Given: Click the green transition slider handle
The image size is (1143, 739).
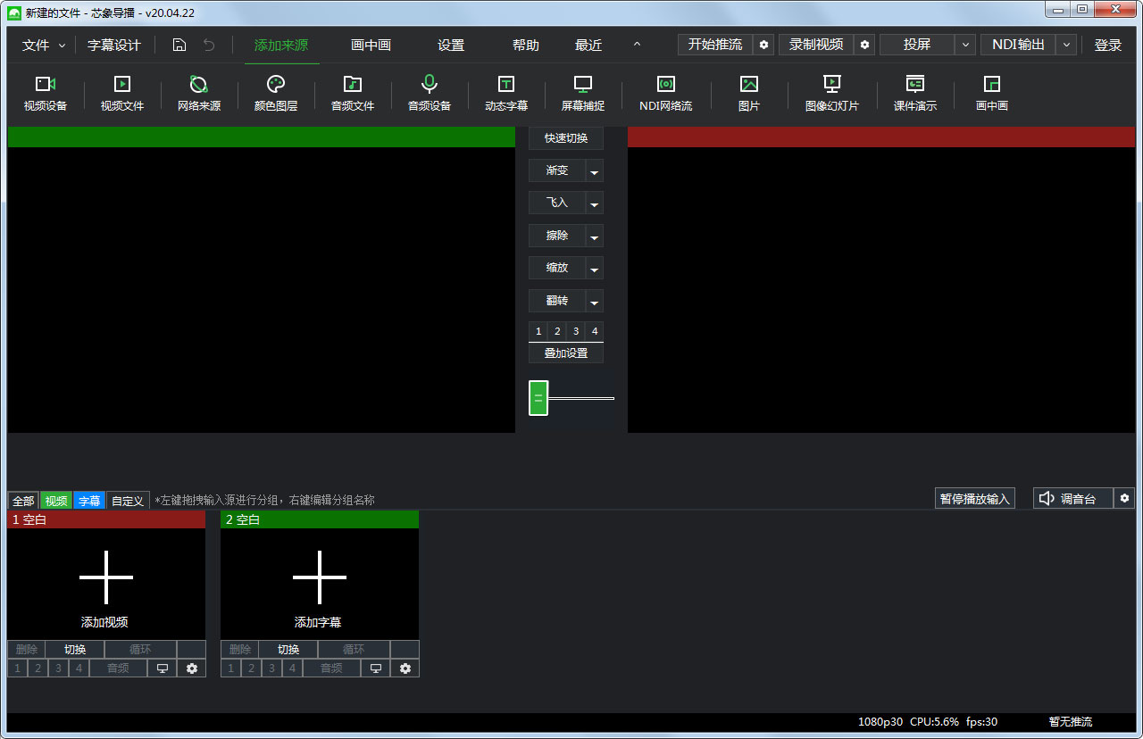Looking at the screenshot, I should coord(538,398).
